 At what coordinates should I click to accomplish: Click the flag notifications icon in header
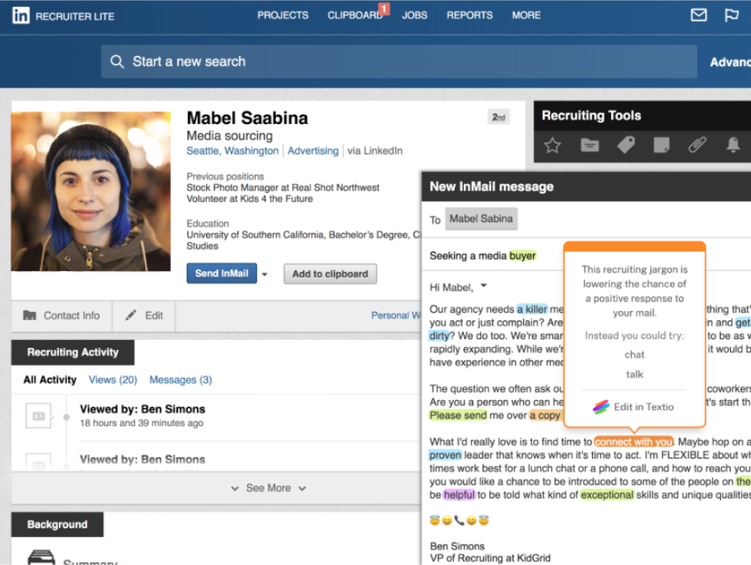point(732,15)
